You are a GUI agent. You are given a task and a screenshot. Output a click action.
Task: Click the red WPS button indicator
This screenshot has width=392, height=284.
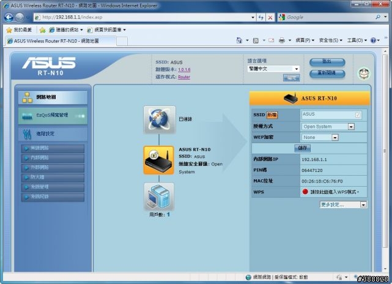coord(305,192)
